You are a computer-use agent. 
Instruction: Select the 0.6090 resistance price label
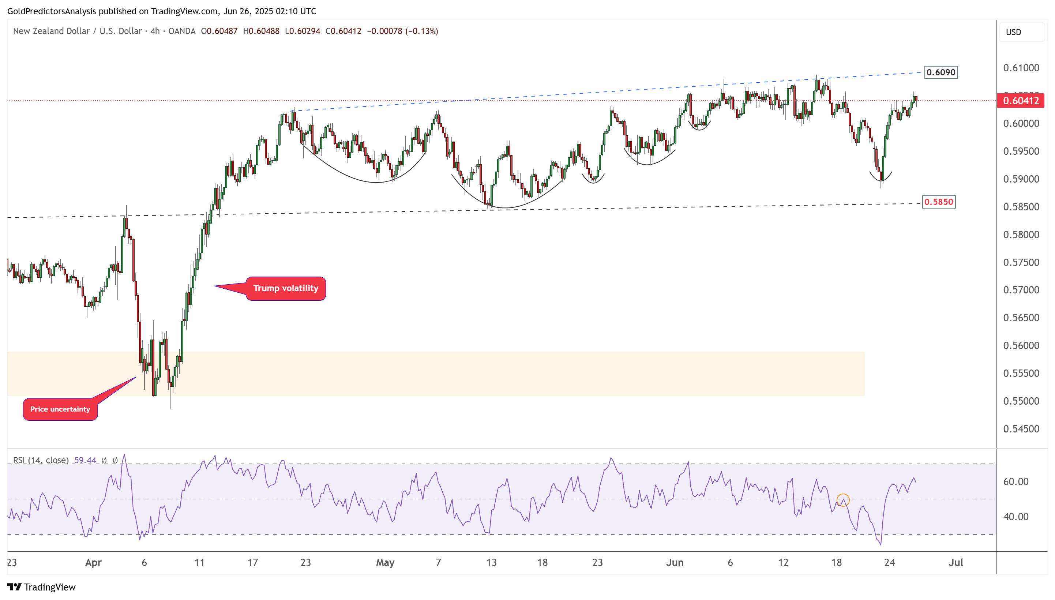click(x=941, y=72)
